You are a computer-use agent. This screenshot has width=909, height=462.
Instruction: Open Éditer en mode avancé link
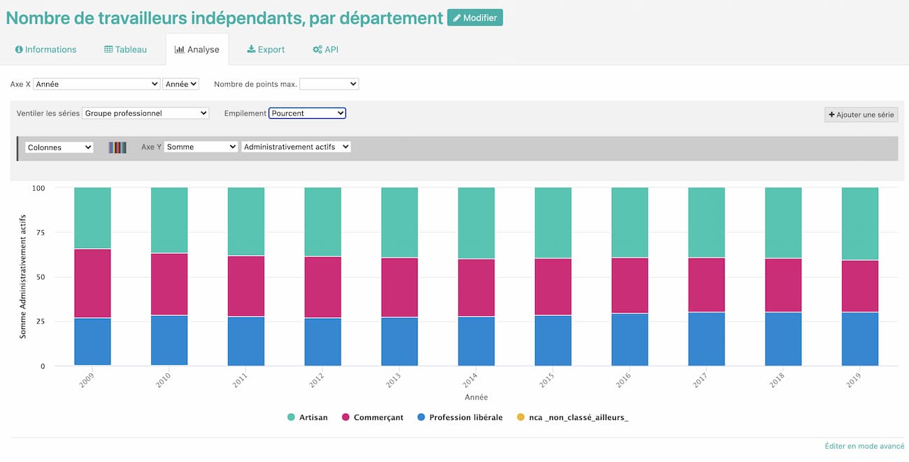pyautogui.click(x=864, y=446)
